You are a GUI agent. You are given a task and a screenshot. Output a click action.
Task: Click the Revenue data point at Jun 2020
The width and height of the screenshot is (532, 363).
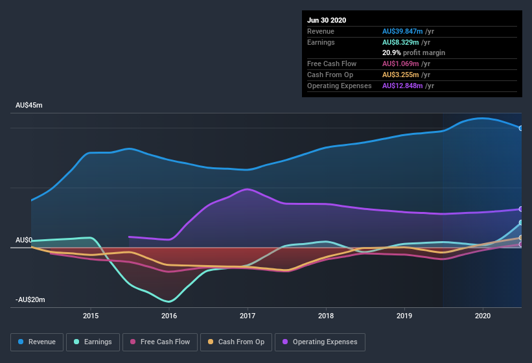(521, 128)
